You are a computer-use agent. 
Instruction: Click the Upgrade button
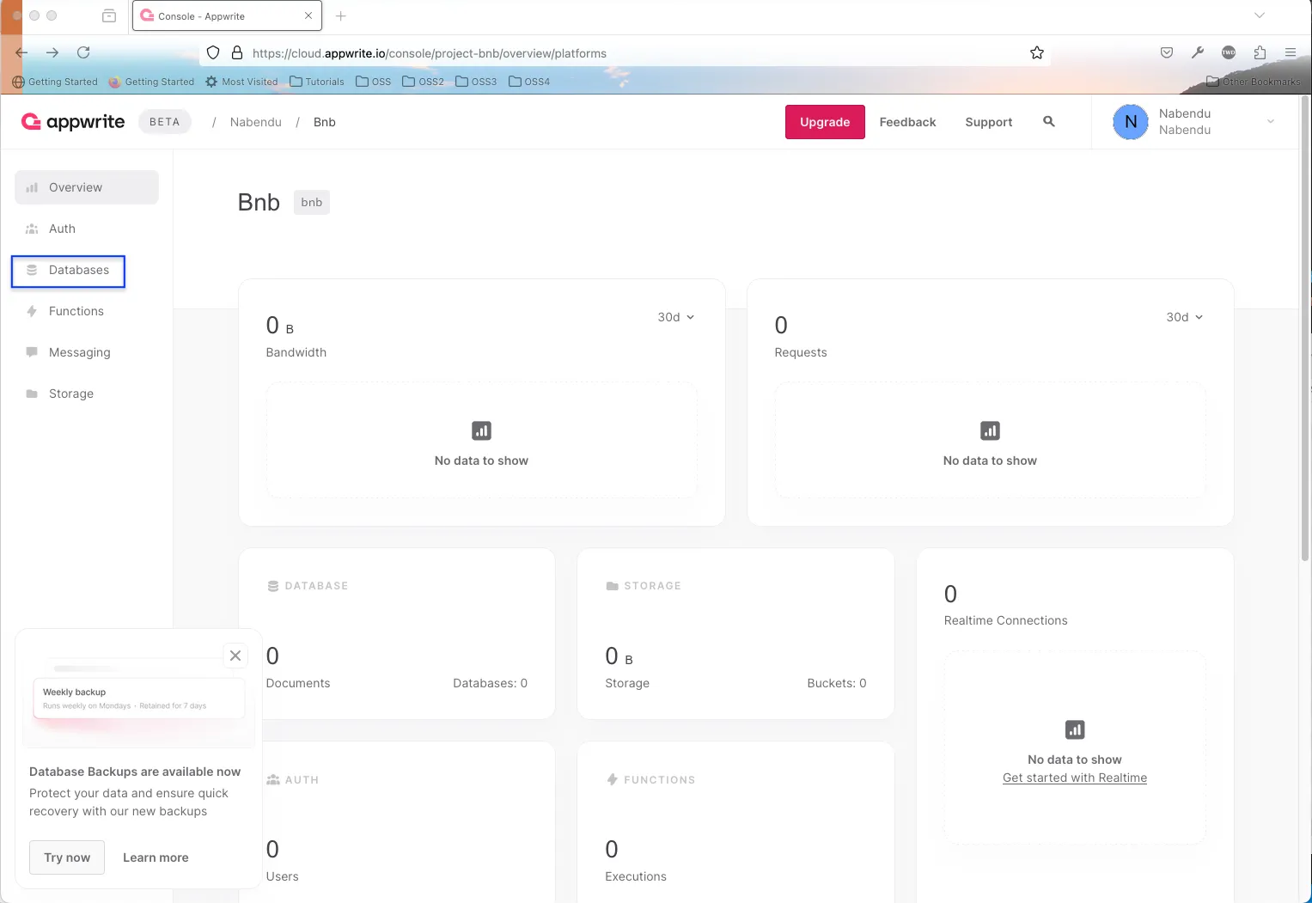[x=825, y=122]
